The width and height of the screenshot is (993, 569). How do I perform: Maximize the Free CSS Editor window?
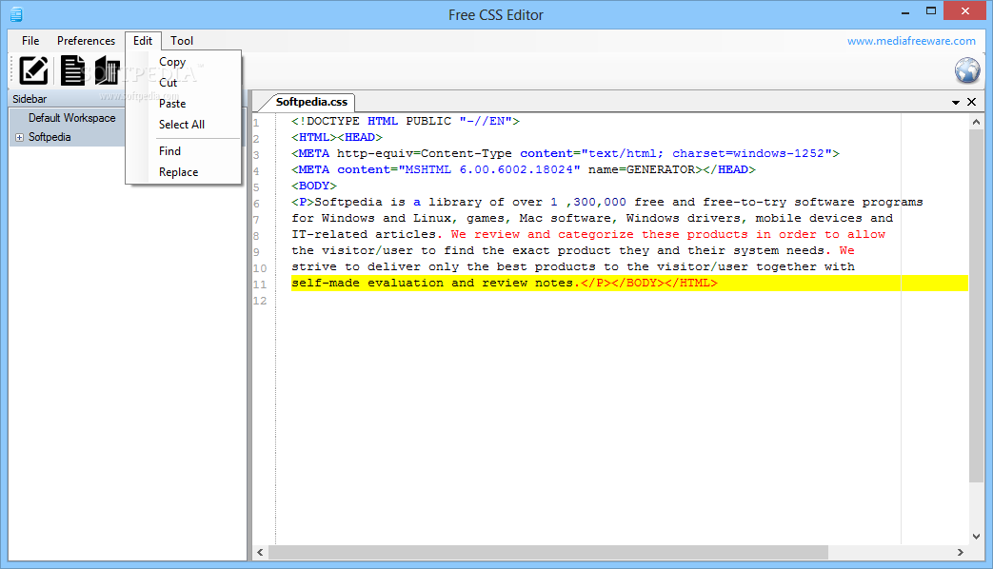931,11
